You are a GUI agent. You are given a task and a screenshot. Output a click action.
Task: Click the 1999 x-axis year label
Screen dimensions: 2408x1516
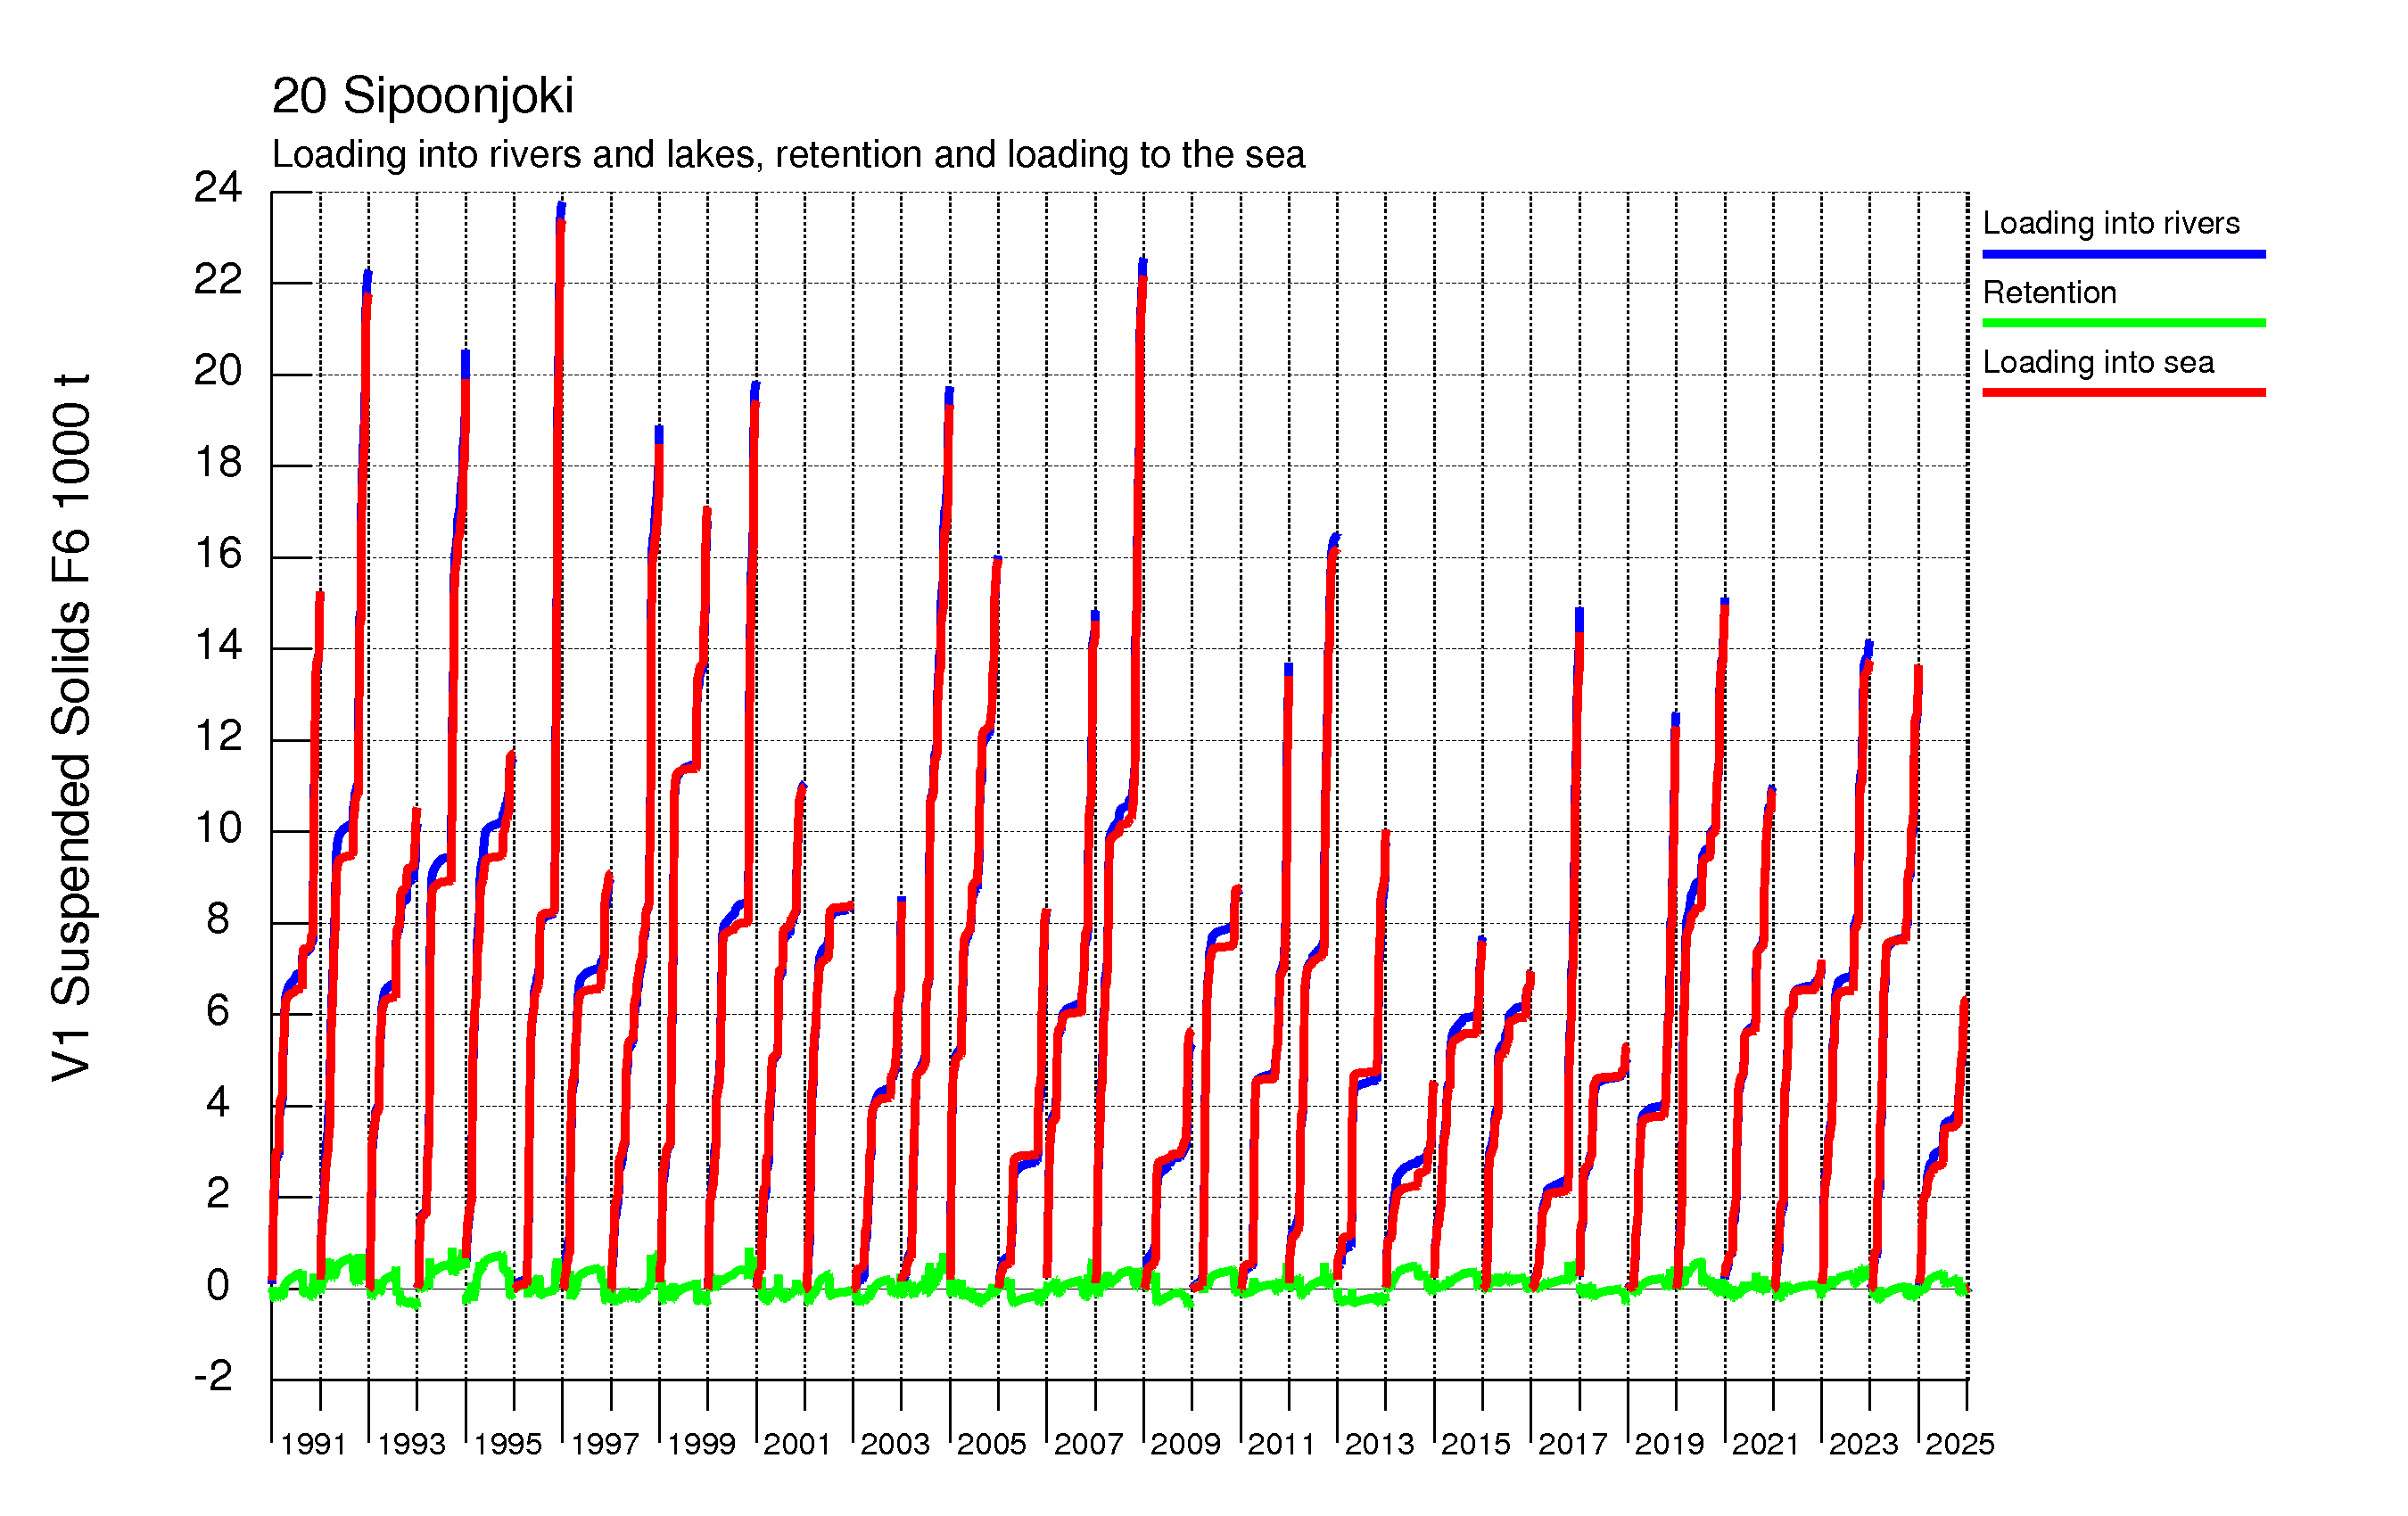click(x=701, y=1444)
